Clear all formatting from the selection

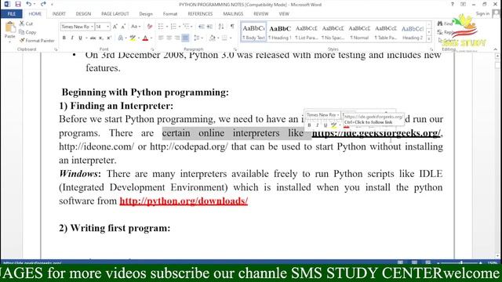point(150,27)
